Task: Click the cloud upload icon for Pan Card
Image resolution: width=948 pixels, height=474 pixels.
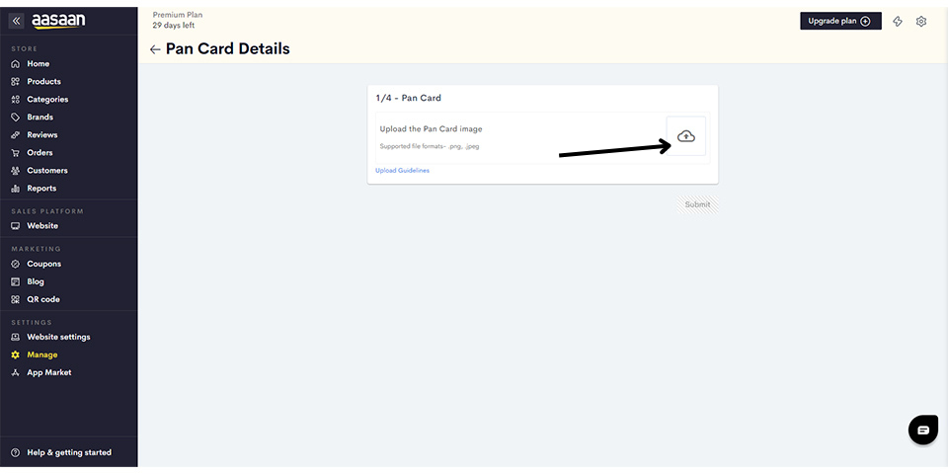Action: tap(685, 136)
